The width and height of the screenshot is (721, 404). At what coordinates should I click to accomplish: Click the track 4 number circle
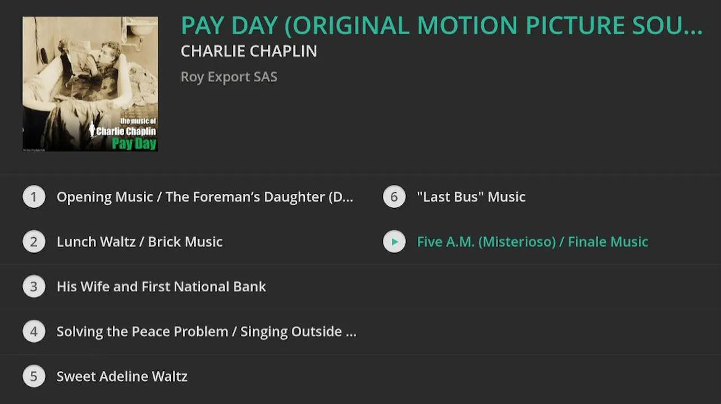click(34, 332)
